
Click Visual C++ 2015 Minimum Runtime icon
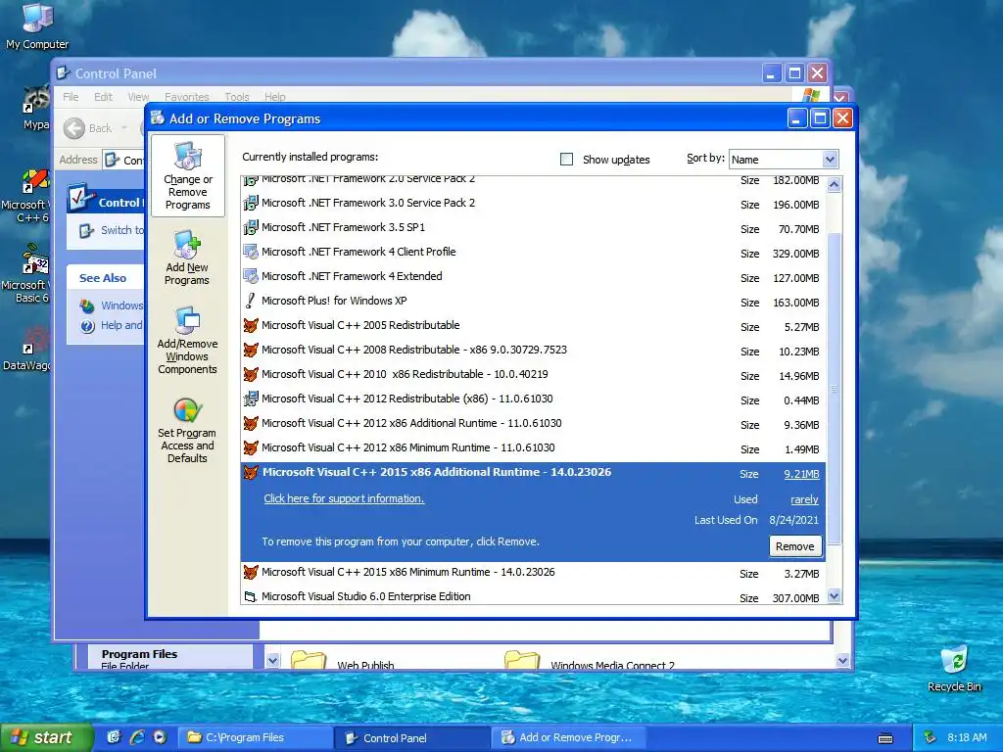tap(251, 572)
